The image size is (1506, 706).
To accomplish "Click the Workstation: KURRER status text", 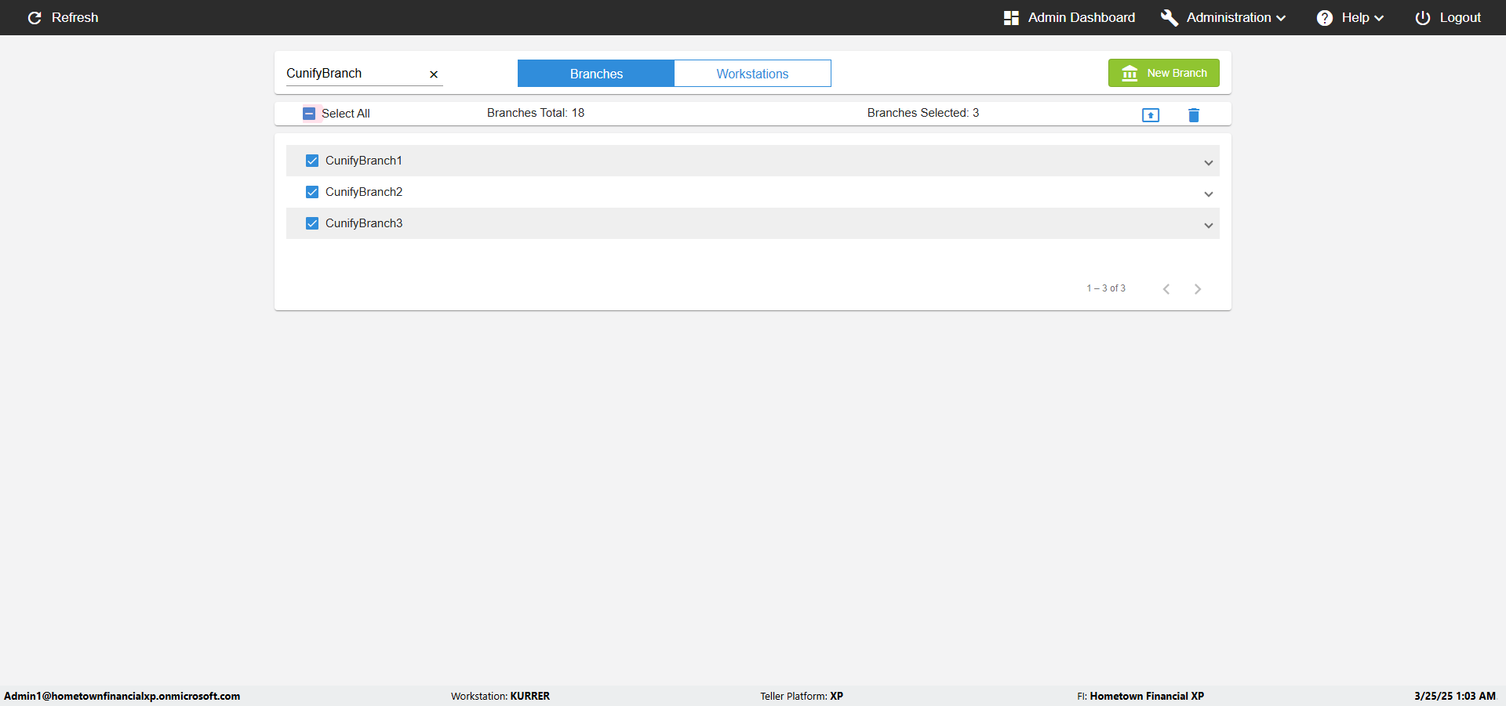I will [x=500, y=696].
